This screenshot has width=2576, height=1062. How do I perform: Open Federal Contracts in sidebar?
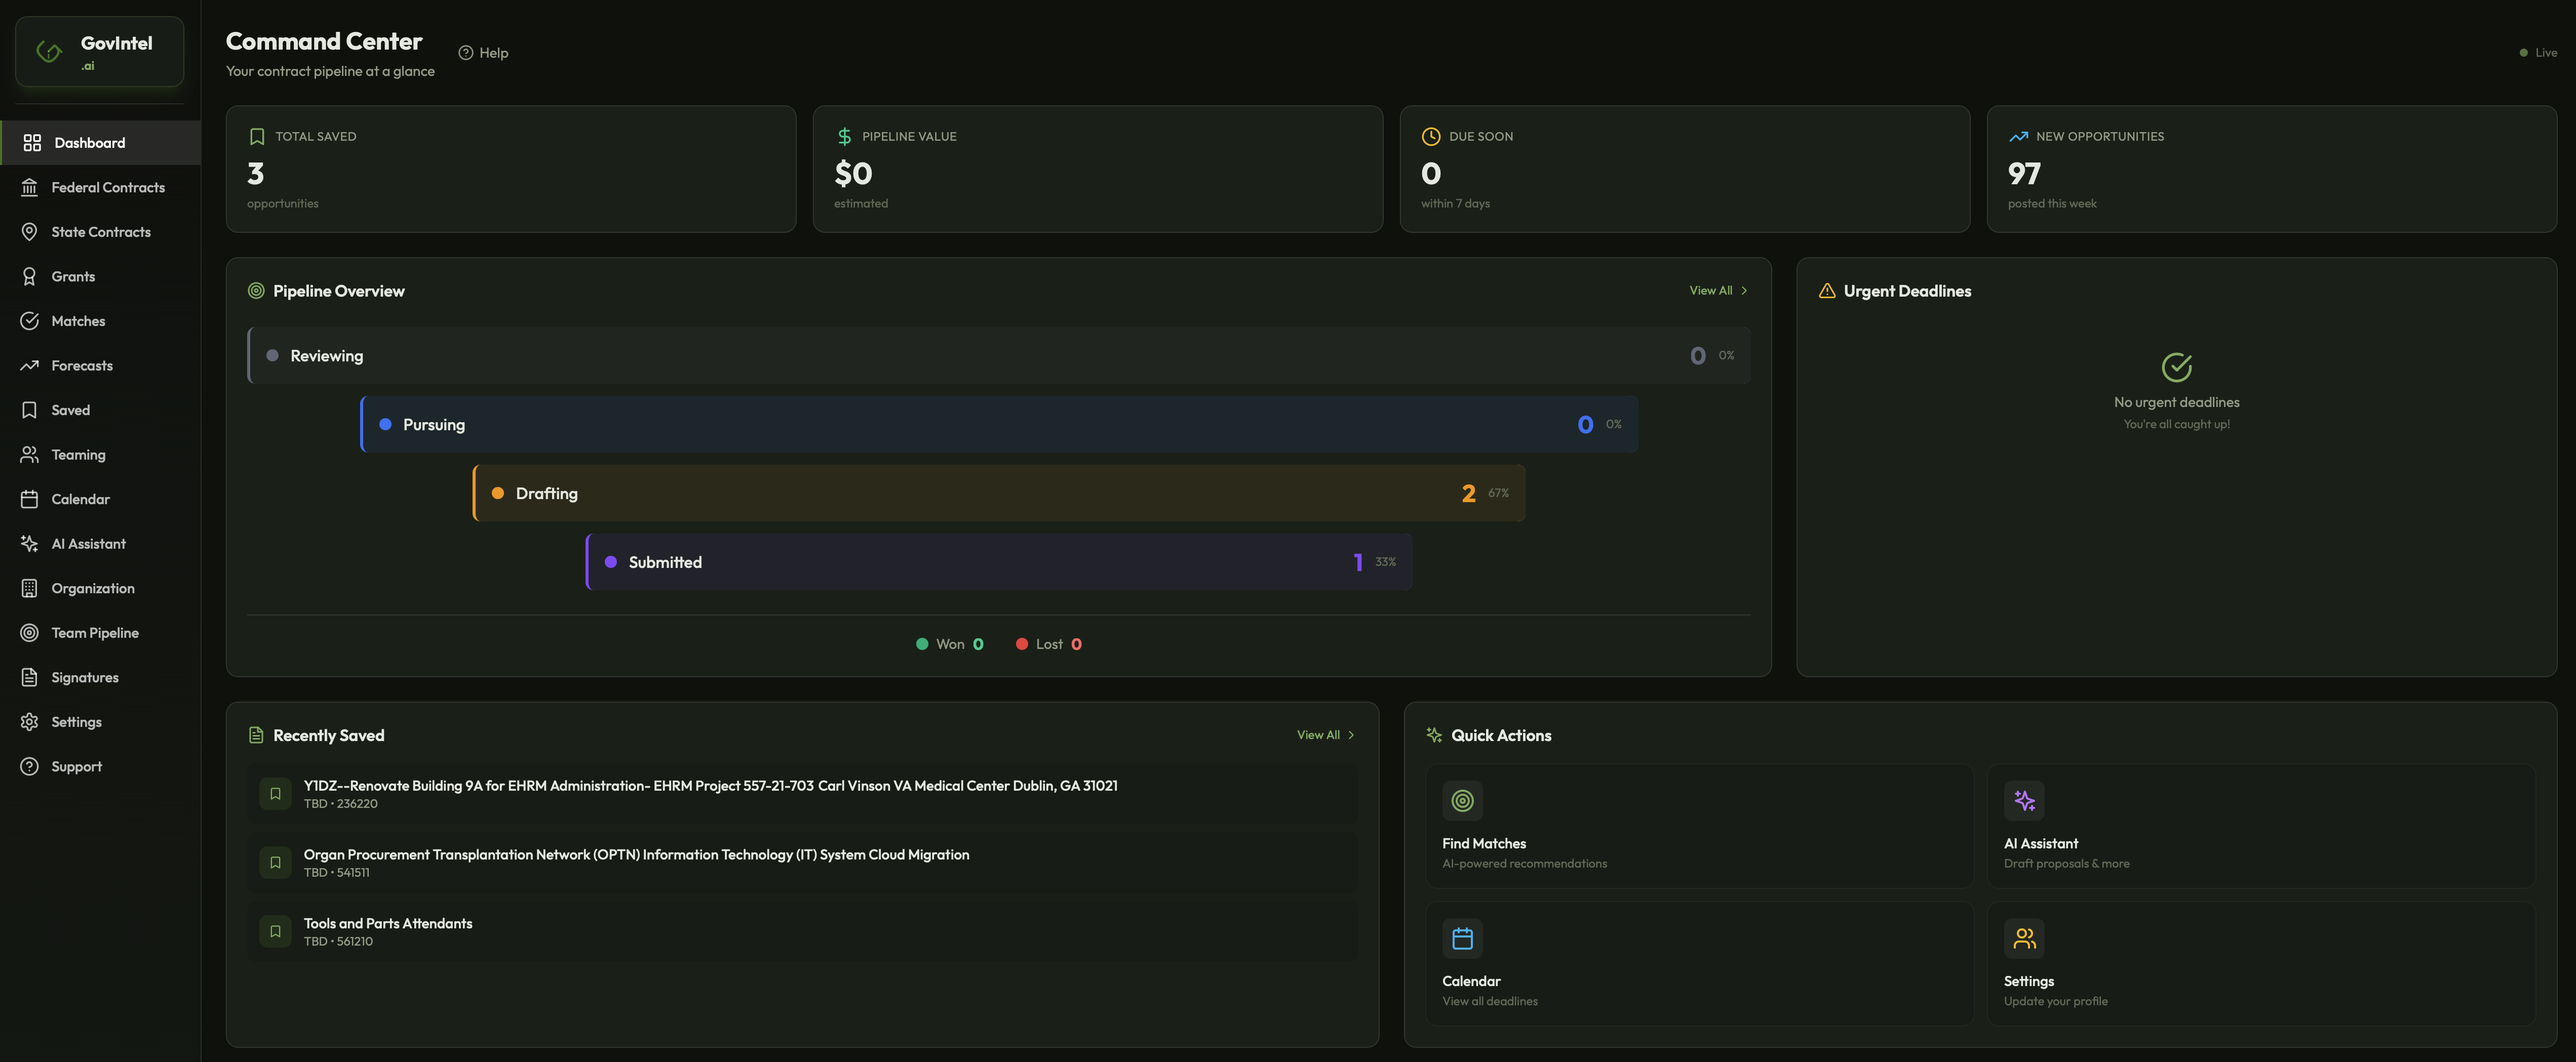pyautogui.click(x=107, y=188)
